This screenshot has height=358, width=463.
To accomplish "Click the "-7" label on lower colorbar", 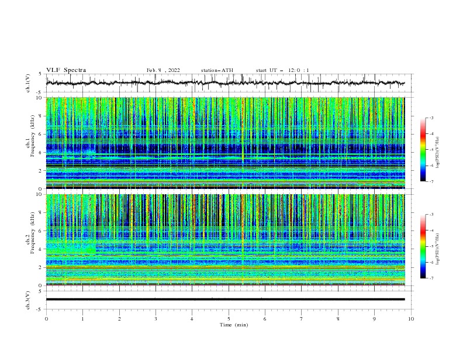I will pos(431,278).
